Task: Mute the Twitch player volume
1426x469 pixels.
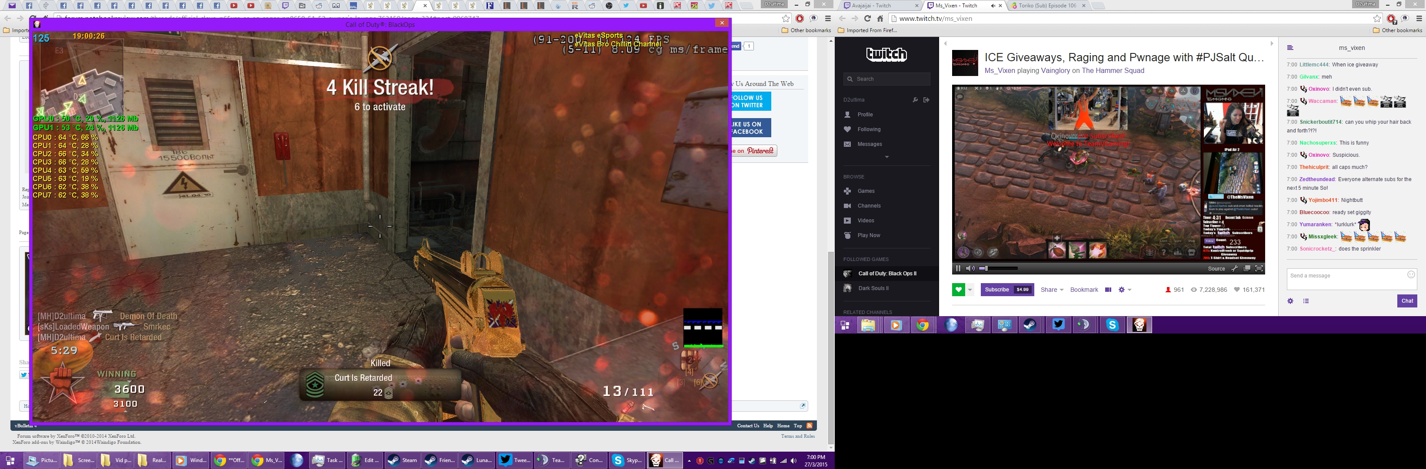Action: [970, 269]
